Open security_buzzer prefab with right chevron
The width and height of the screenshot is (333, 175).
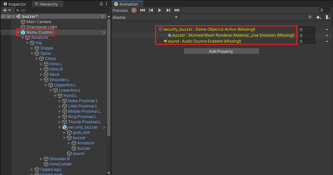pyautogui.click(x=104, y=128)
